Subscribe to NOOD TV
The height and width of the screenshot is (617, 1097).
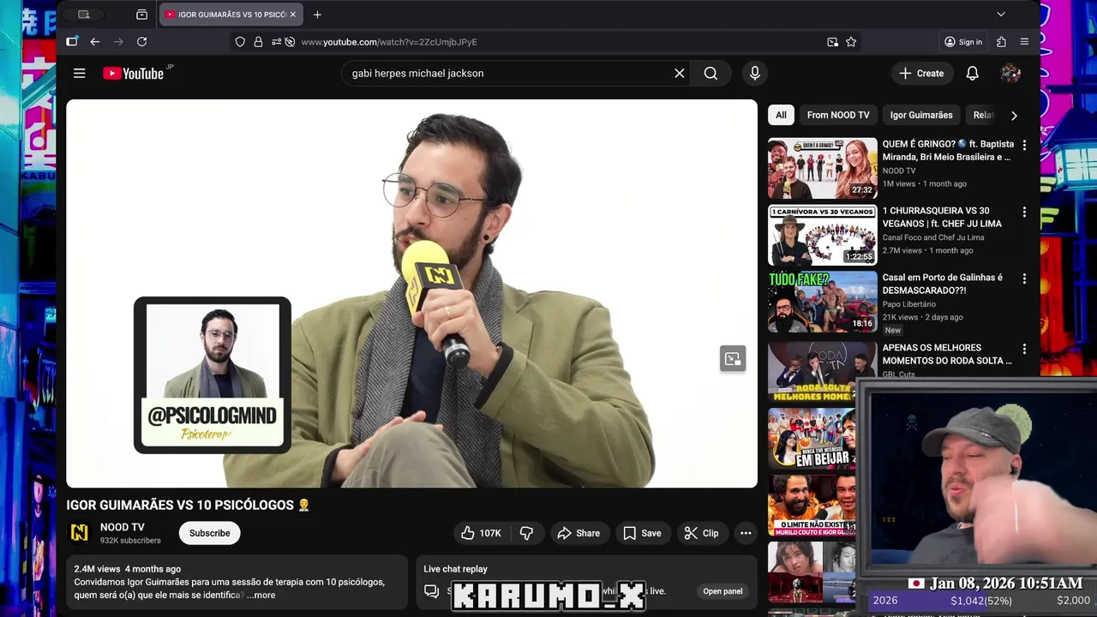coord(210,533)
